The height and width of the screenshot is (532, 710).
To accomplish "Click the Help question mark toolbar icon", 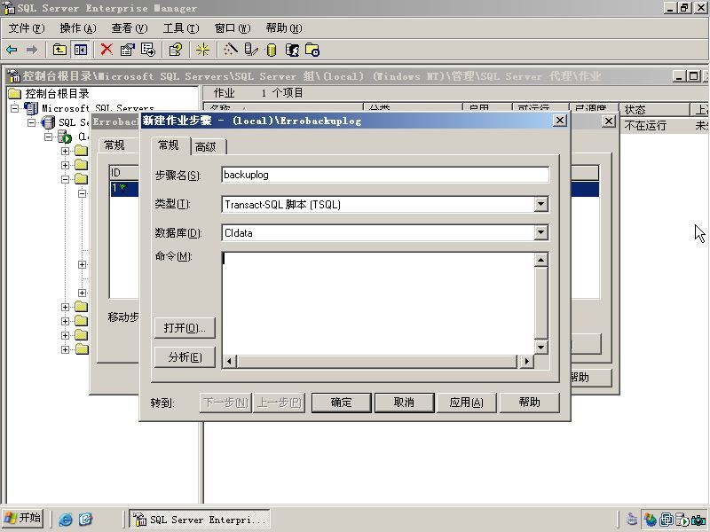I will (175, 50).
